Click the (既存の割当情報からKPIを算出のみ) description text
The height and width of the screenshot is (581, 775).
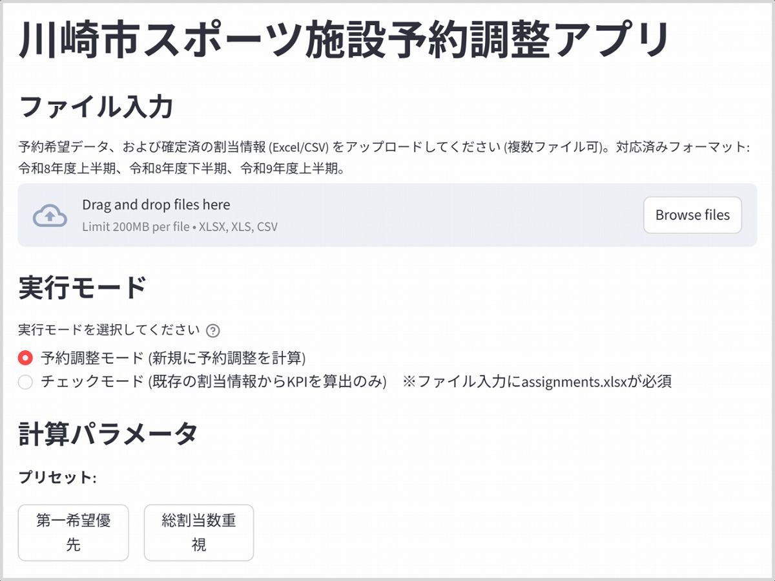click(267, 382)
